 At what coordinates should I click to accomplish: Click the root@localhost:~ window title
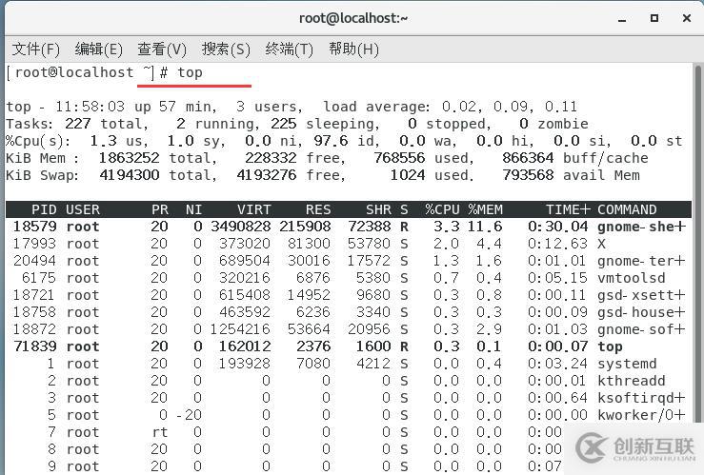[x=353, y=18]
